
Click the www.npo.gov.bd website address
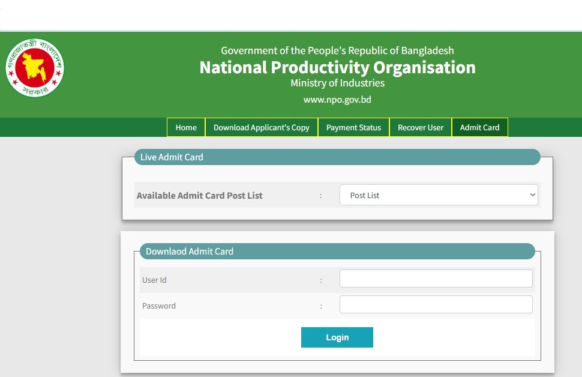point(337,100)
